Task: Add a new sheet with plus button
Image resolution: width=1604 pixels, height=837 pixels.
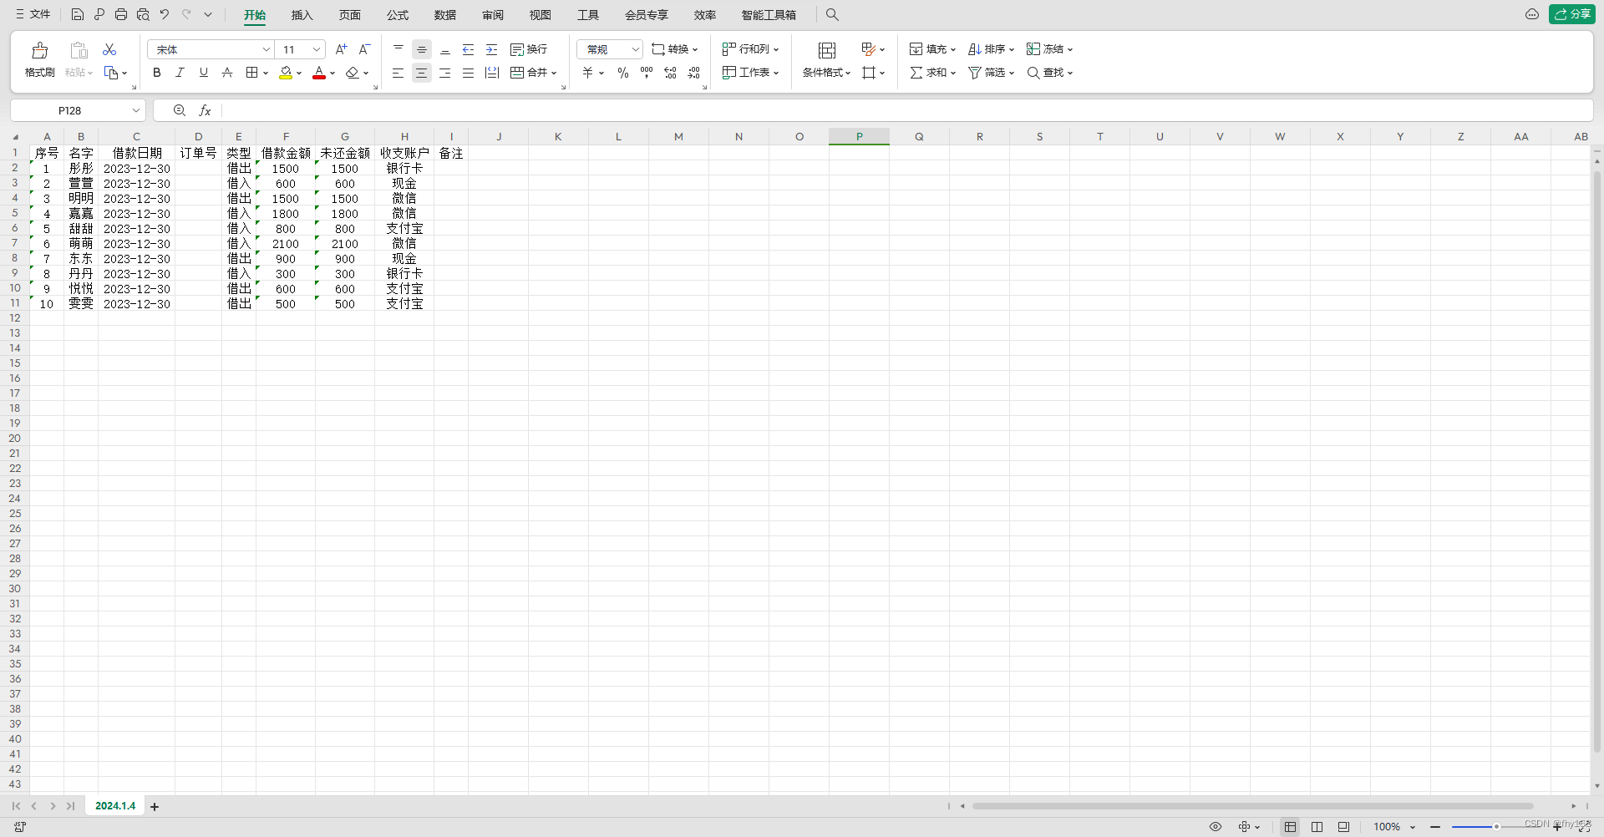Action: [x=155, y=807]
